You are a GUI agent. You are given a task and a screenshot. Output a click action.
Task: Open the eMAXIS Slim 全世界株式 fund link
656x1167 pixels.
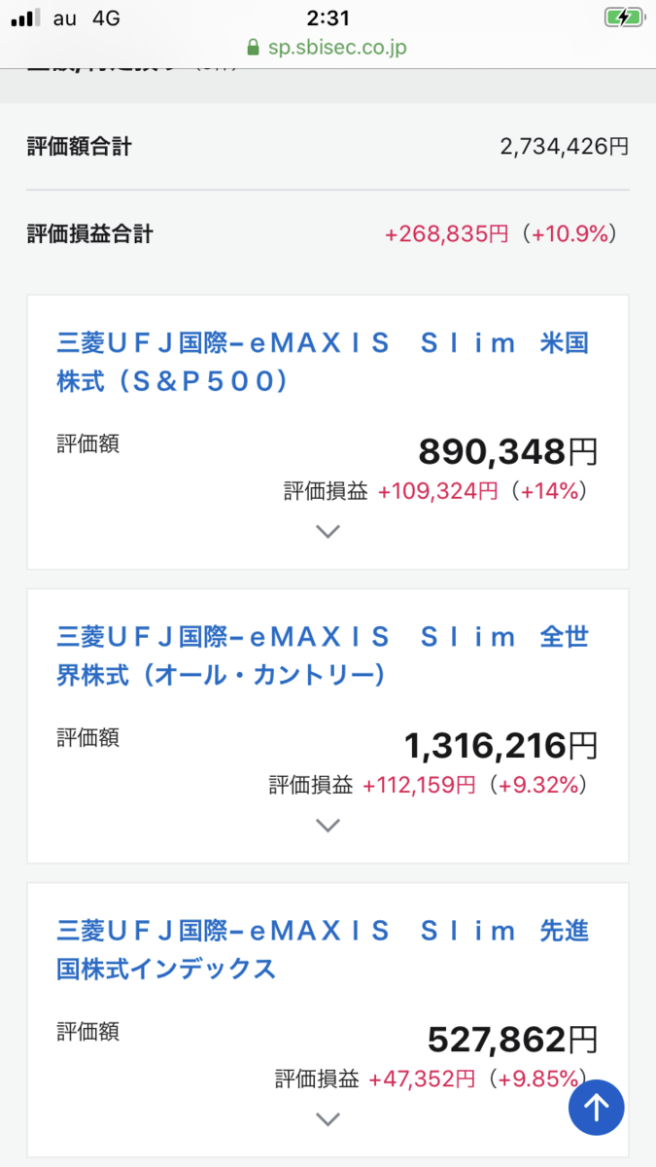[324, 655]
